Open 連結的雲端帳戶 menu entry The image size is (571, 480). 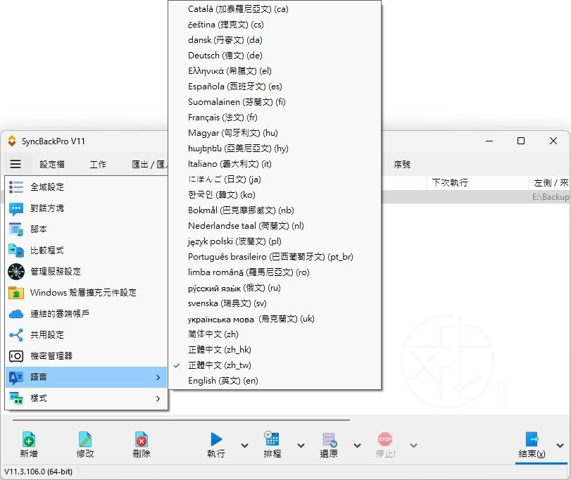[x=60, y=314]
